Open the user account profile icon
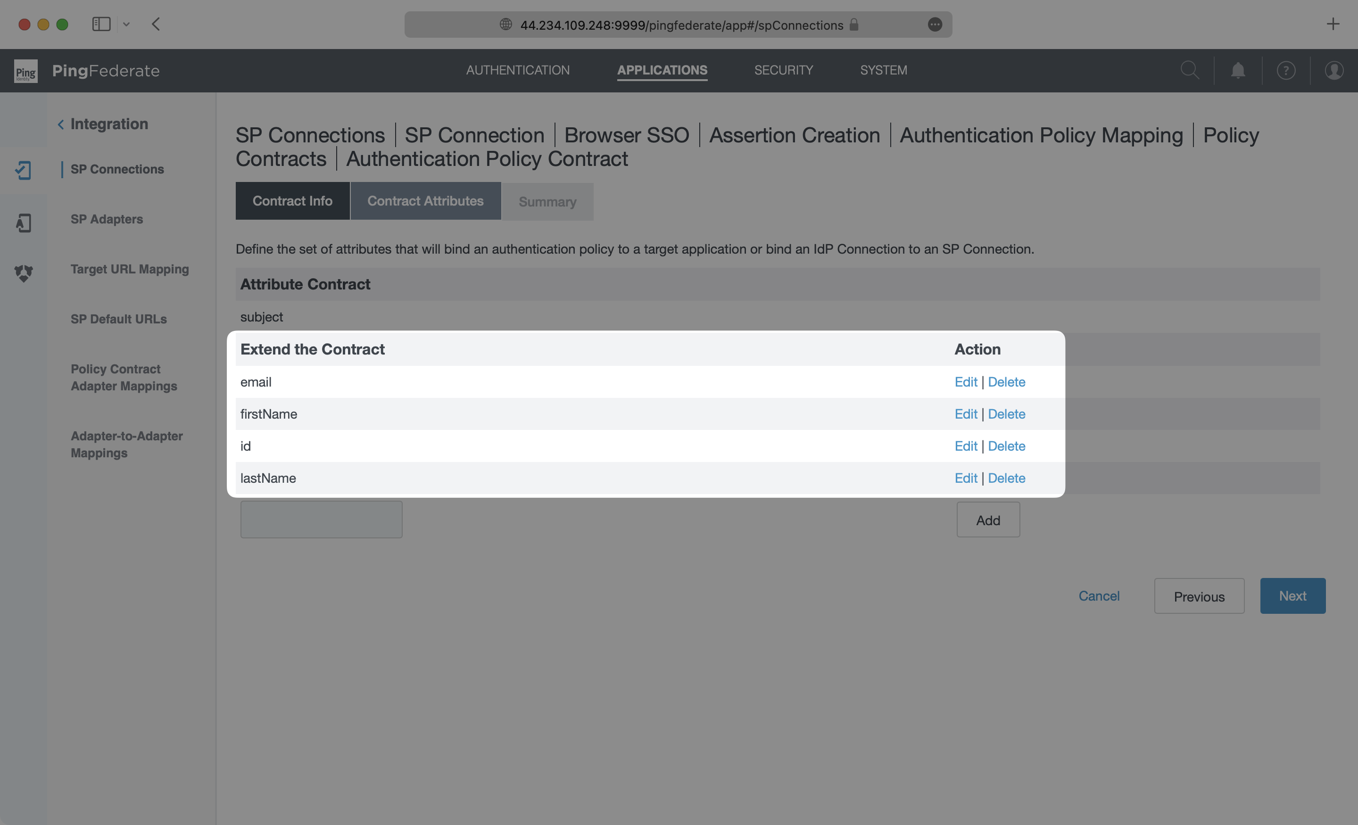The height and width of the screenshot is (825, 1358). 1333,70
